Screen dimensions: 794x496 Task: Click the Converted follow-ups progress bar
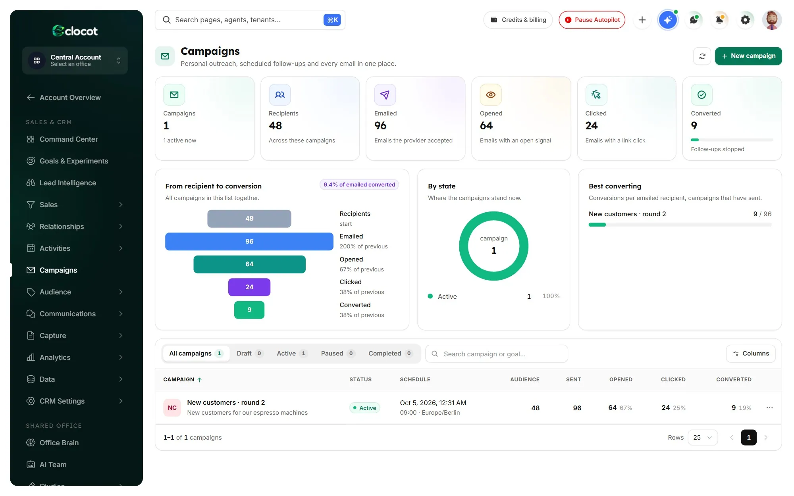(x=732, y=140)
